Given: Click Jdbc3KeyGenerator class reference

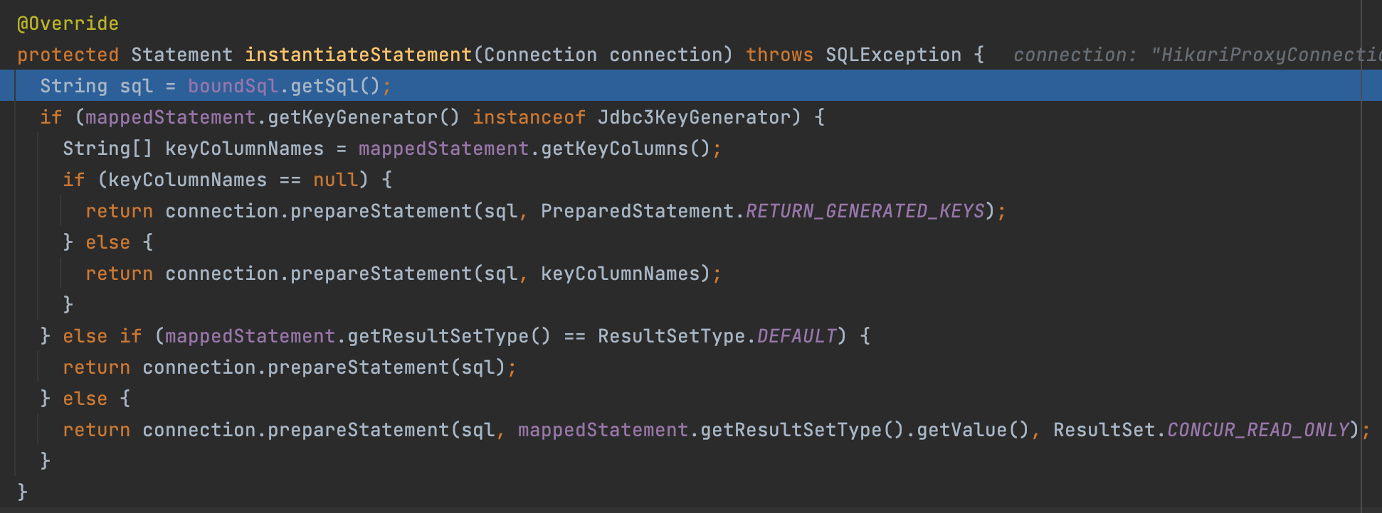Looking at the screenshot, I should 694,117.
